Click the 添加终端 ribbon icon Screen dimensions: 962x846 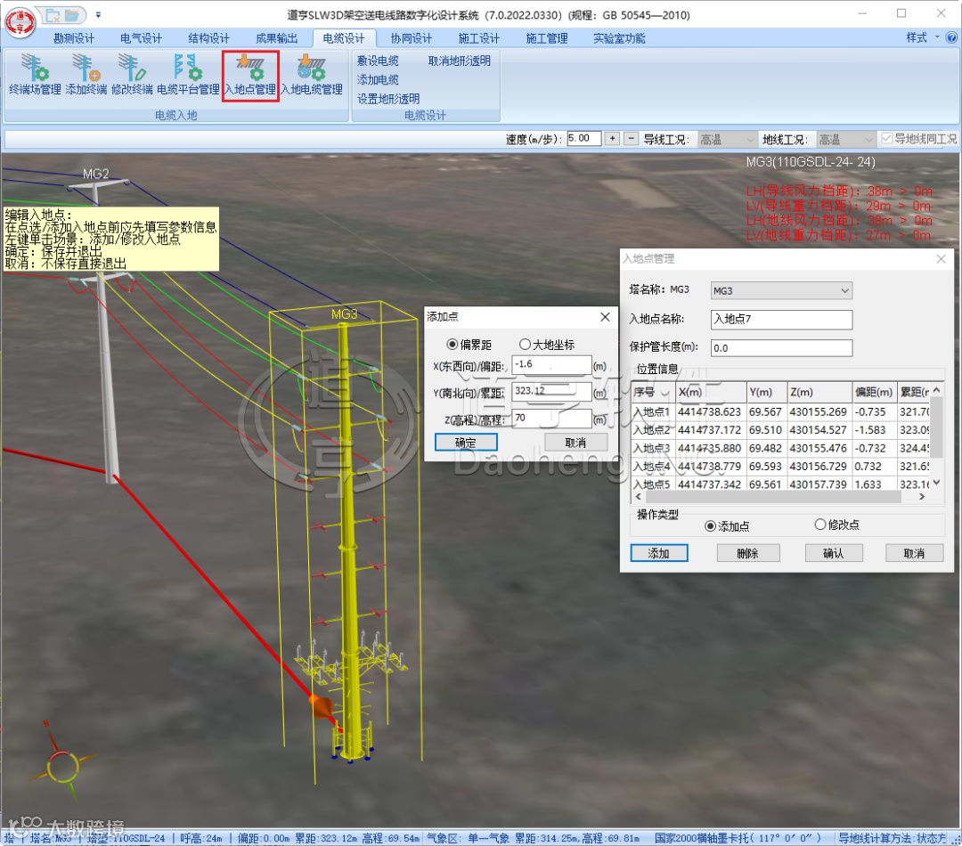pyautogui.click(x=86, y=75)
